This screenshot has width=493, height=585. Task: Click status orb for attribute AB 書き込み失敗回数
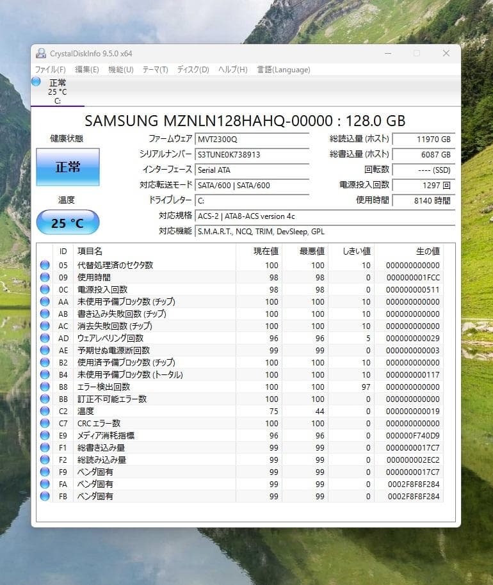45,314
